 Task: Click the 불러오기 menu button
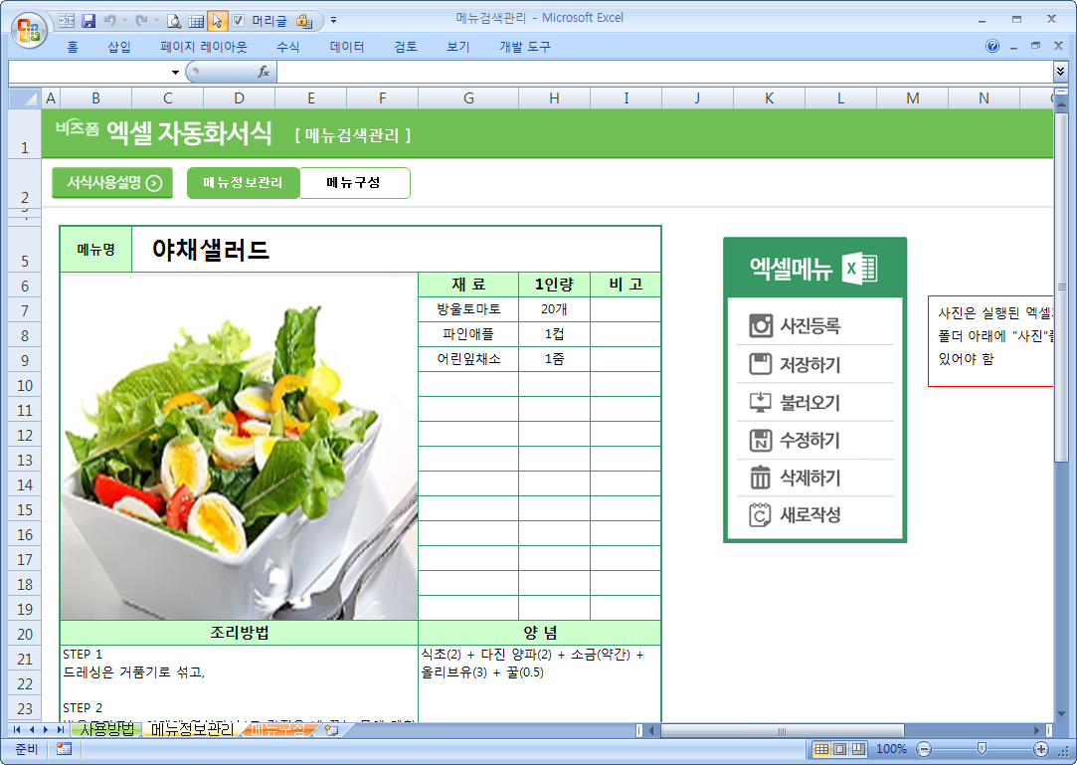tap(815, 402)
